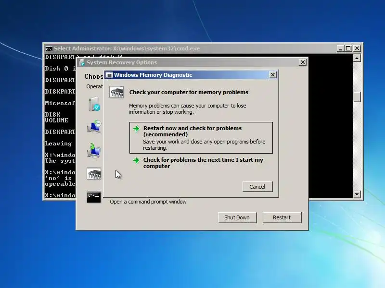Click the green arrow next to Check for problems next time

click(136, 160)
